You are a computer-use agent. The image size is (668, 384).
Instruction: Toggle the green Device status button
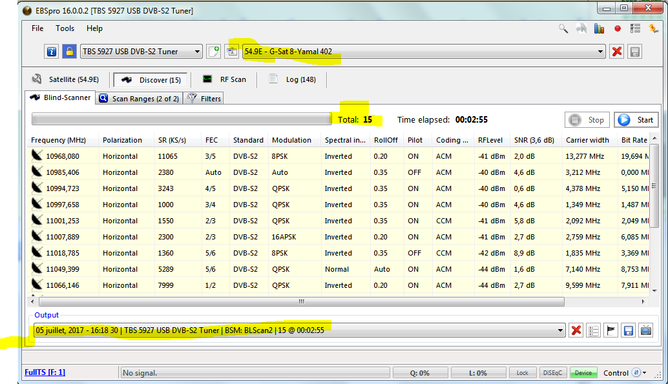[583, 373]
